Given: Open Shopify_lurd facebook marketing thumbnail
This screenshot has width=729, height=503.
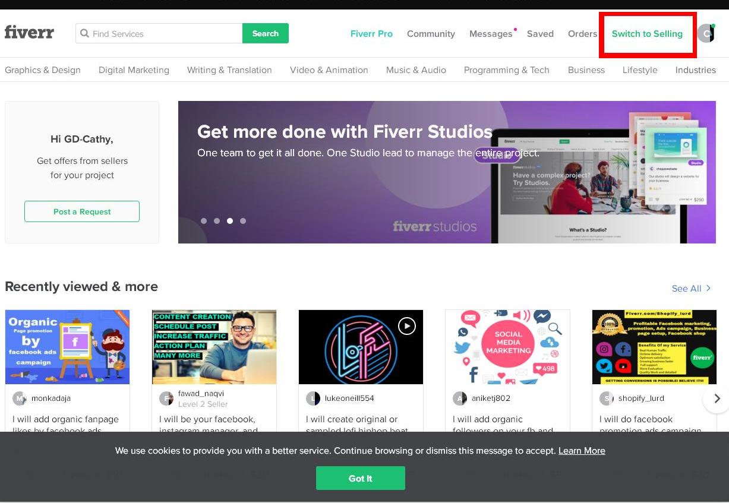Looking at the screenshot, I should coord(654,347).
